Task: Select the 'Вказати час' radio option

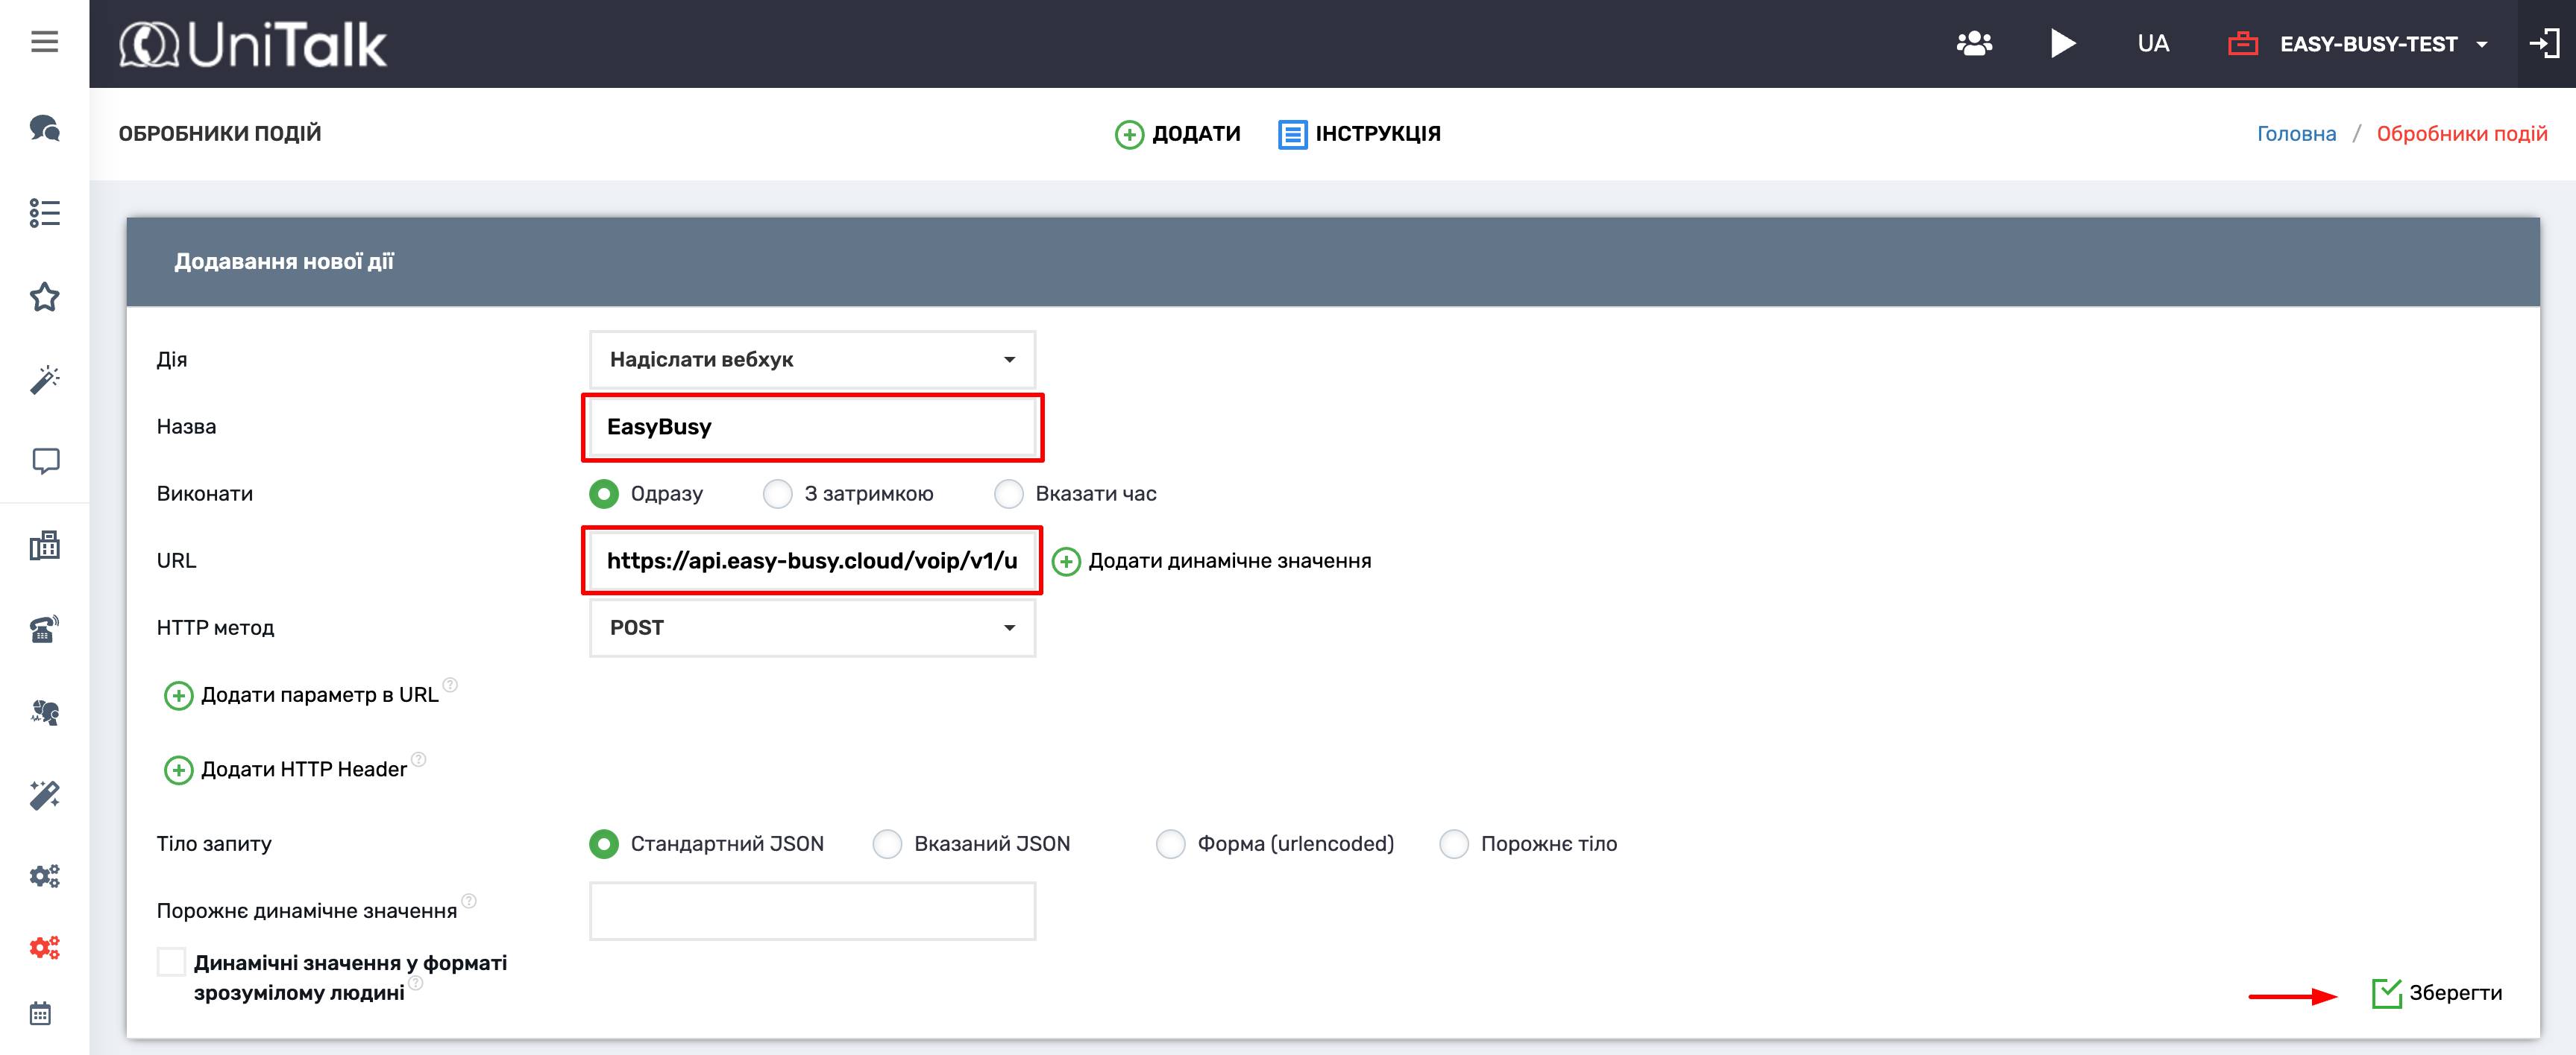Action: [x=1008, y=493]
